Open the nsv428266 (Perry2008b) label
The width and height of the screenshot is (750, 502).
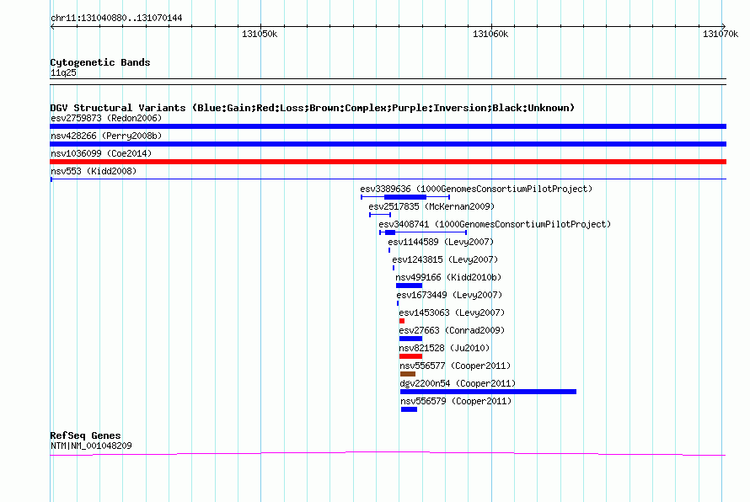click(106, 136)
